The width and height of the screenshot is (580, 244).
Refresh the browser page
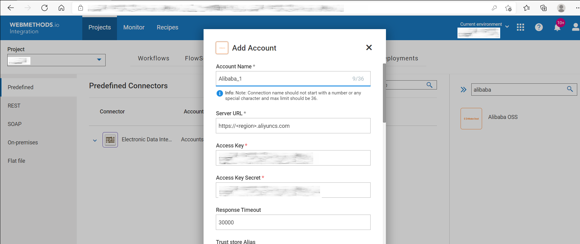coord(45,8)
